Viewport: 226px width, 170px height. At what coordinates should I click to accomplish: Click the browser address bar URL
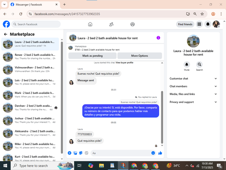(67, 14)
